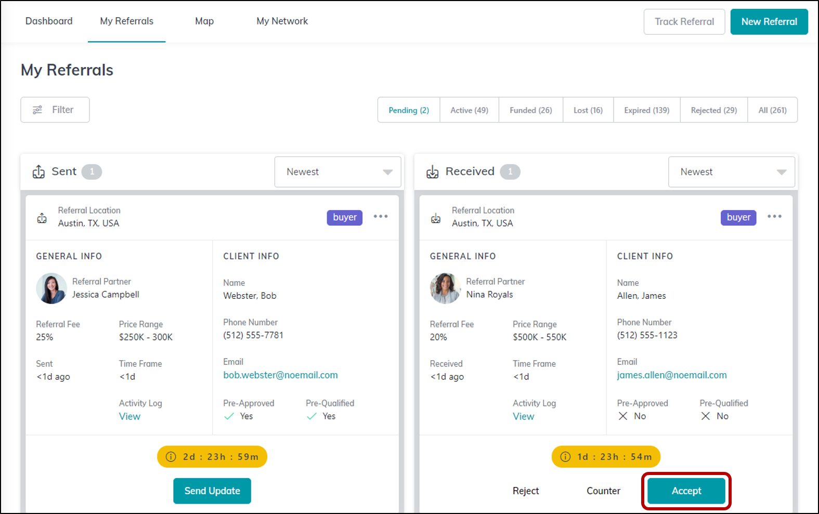This screenshot has height=514, width=819.
Task: Switch to the My Network tab
Action: coord(282,21)
